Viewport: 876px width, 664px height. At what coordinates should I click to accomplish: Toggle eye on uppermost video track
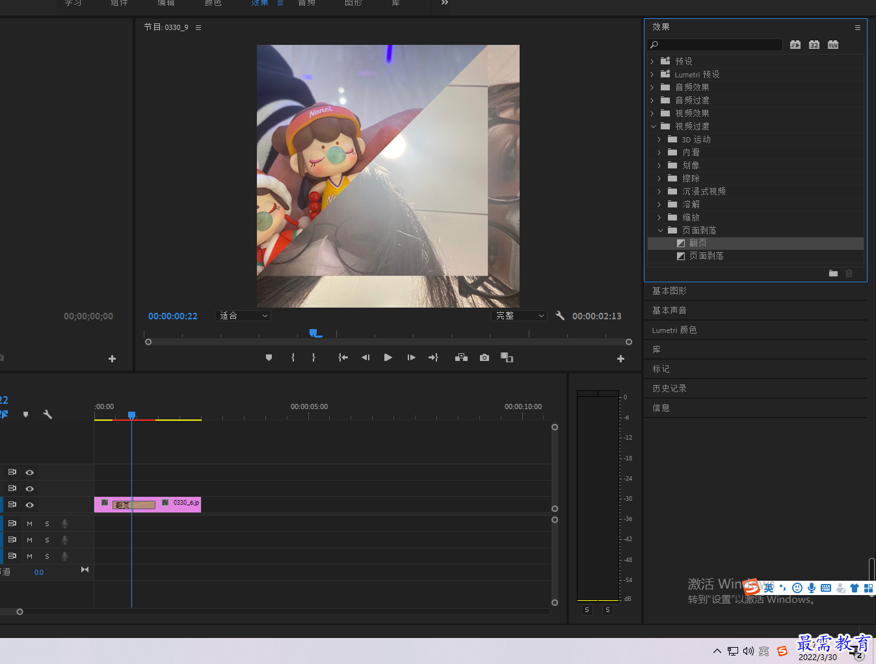click(29, 472)
